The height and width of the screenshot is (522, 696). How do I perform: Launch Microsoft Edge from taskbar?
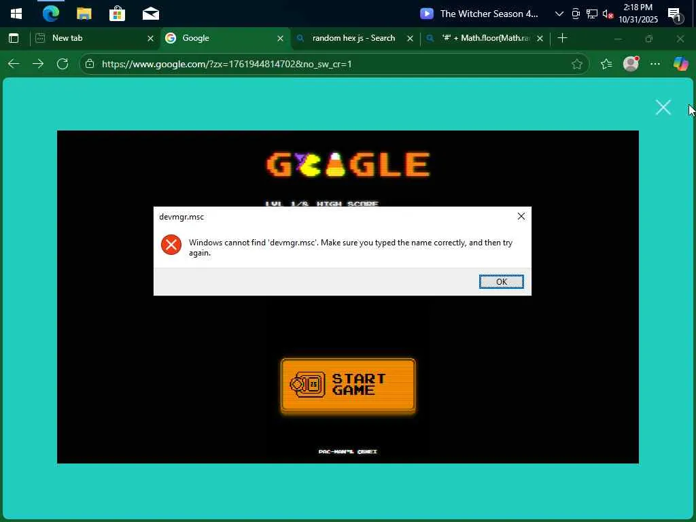coord(50,14)
